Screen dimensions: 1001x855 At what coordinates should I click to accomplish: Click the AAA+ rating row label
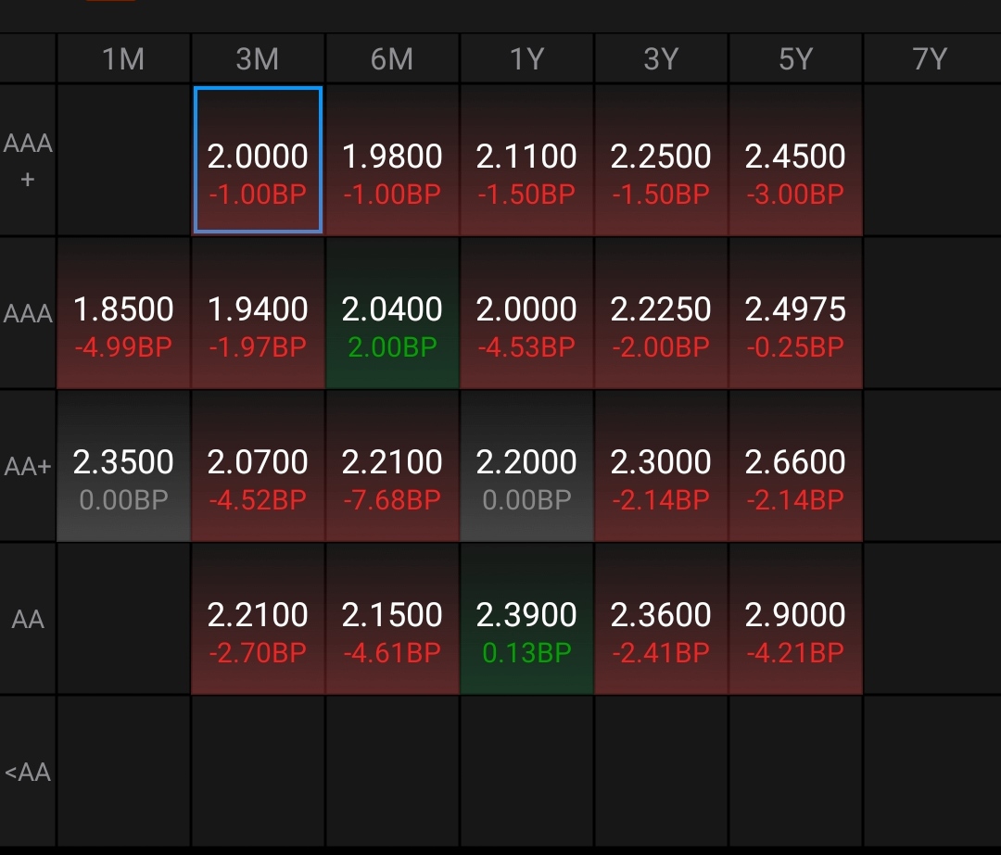coord(28,160)
